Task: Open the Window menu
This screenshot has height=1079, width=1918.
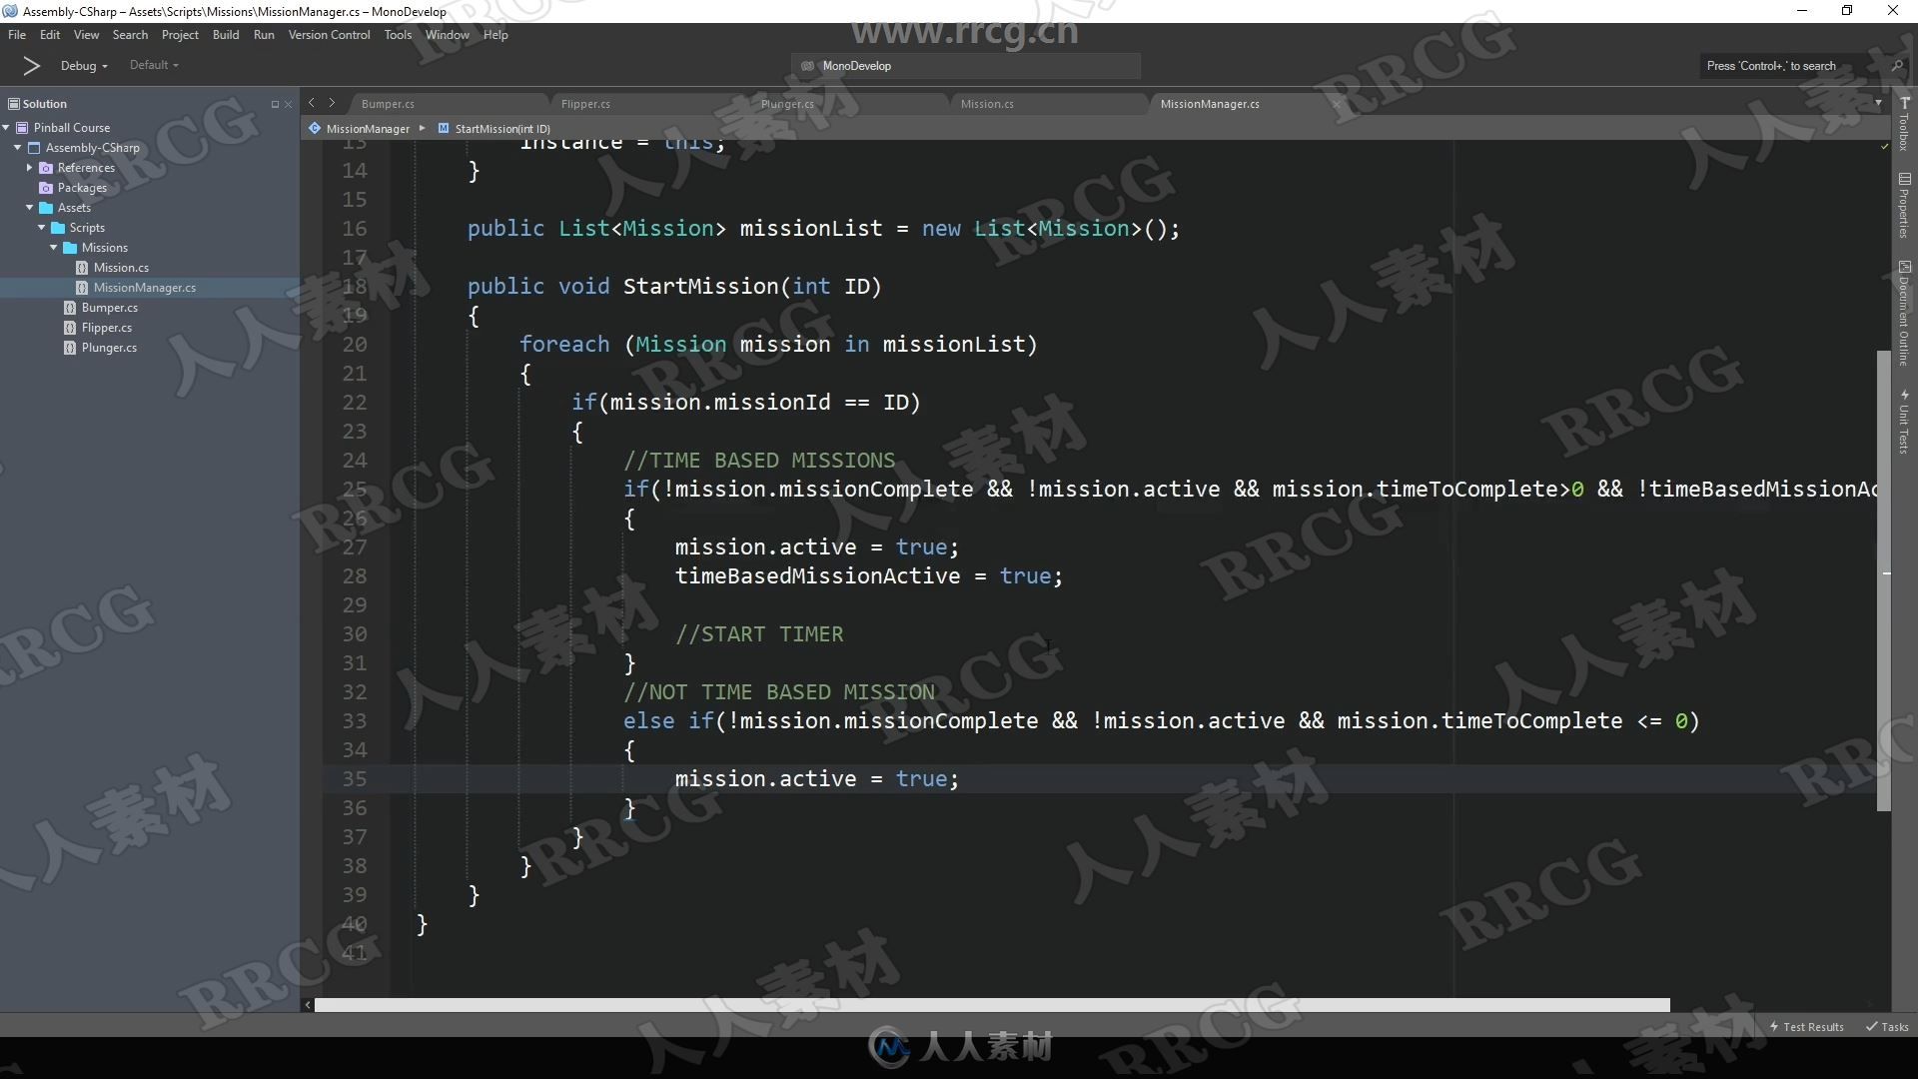Action: click(447, 35)
